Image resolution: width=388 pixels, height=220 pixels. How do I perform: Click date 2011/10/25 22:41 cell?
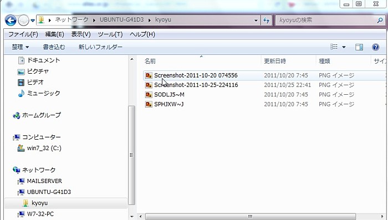click(x=287, y=85)
